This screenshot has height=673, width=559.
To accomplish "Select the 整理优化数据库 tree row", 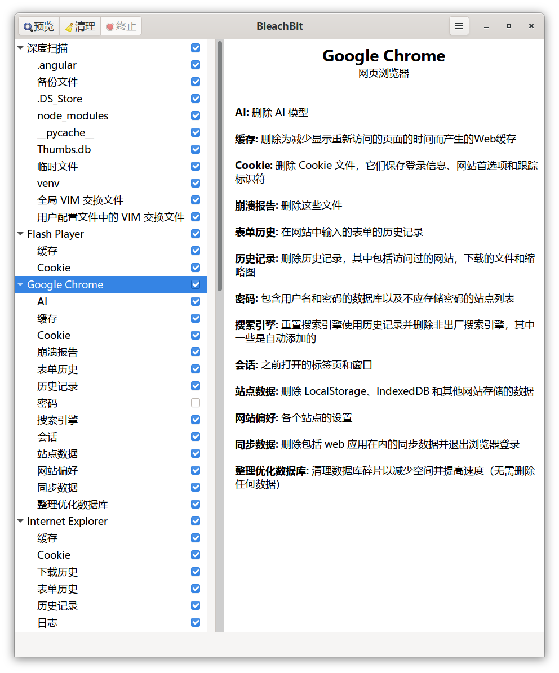I will tap(111, 504).
